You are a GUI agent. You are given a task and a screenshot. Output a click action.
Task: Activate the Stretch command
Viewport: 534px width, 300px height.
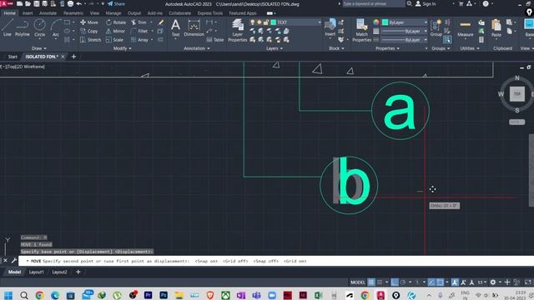pos(91,40)
